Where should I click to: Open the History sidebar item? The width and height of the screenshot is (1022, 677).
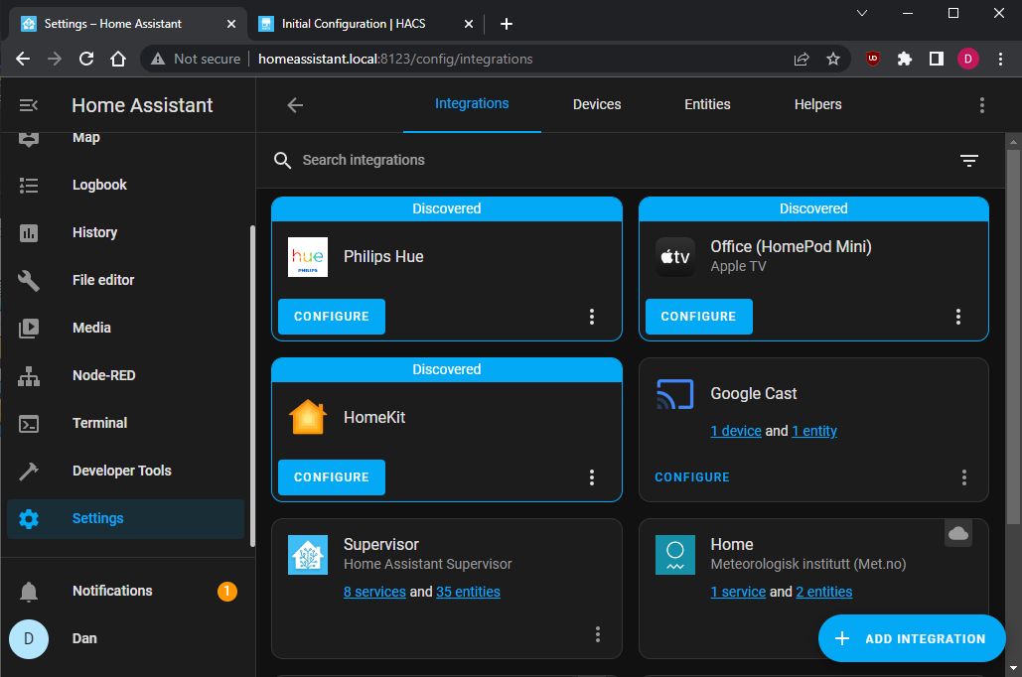pos(125,232)
